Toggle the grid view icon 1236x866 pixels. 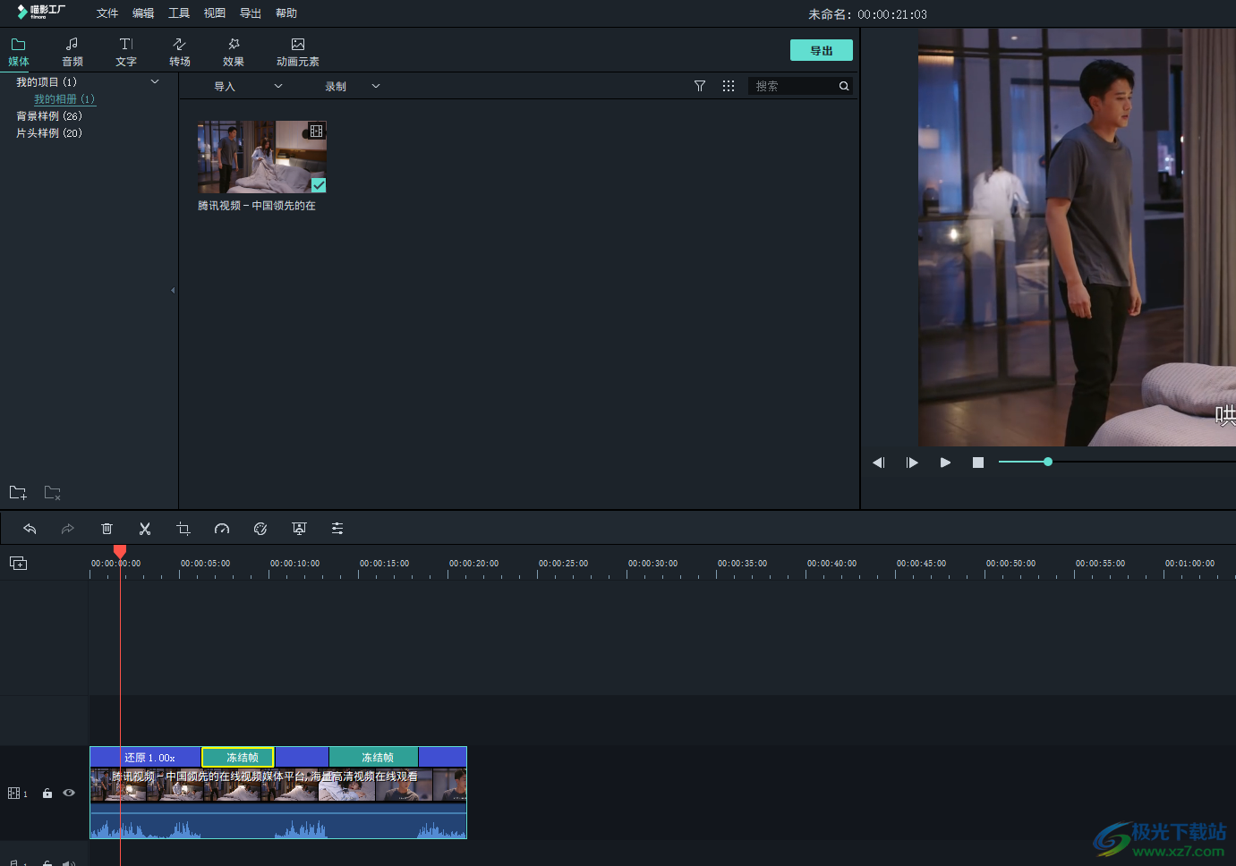729,86
